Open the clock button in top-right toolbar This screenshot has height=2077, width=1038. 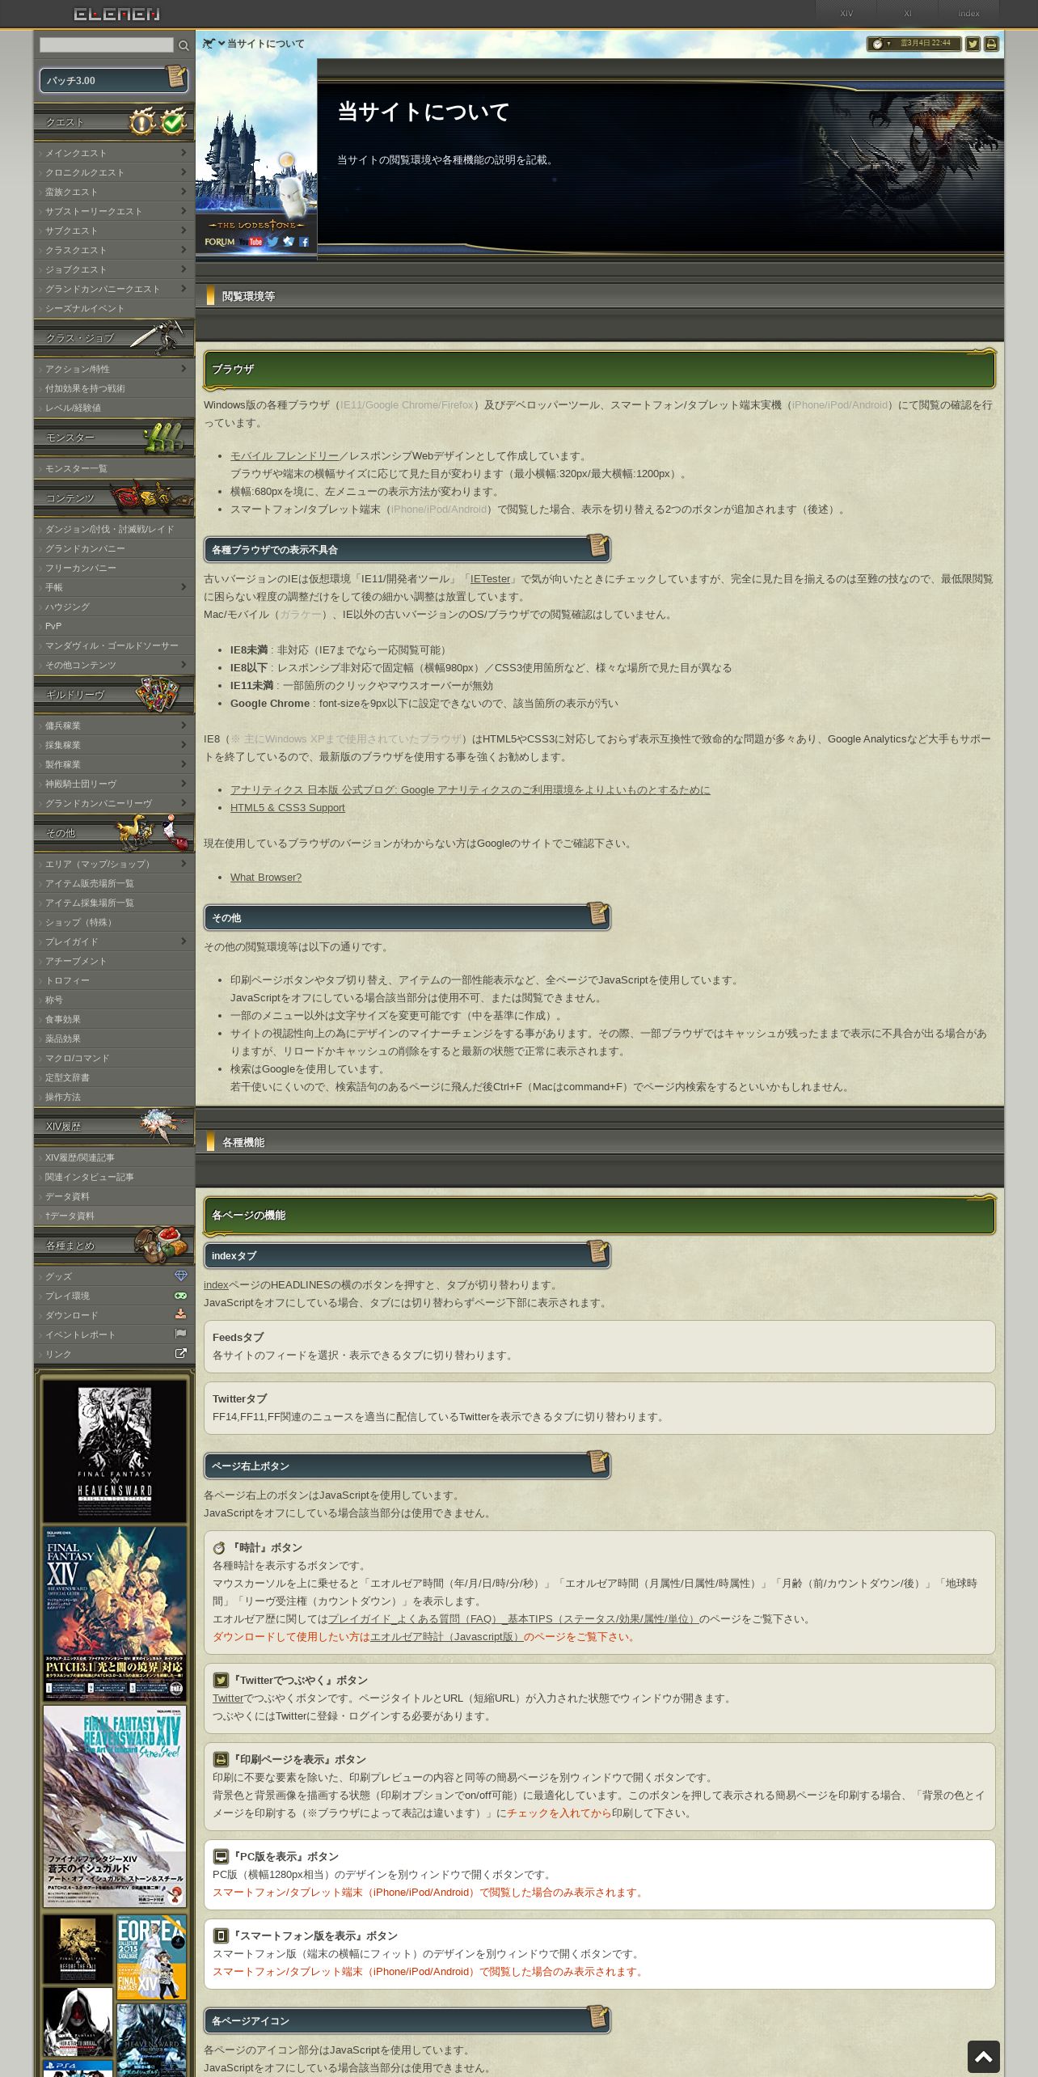(914, 44)
